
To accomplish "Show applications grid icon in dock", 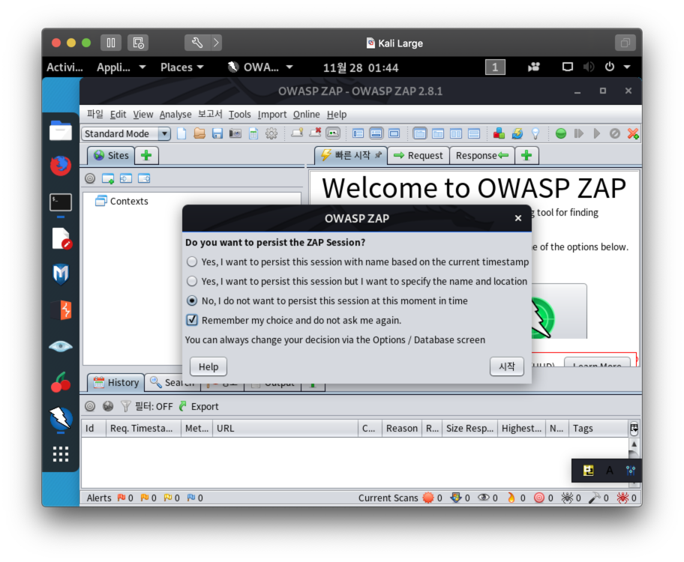I will (x=61, y=454).
